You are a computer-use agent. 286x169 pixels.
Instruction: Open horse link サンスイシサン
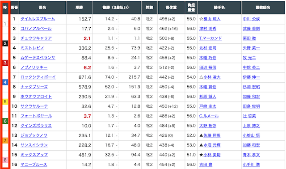point(34,145)
